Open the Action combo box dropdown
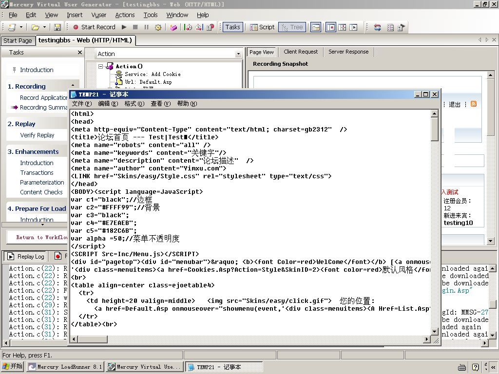The height and width of the screenshot is (374, 499). click(238, 54)
